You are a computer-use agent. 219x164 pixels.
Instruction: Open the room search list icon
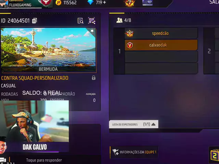(80, 21)
